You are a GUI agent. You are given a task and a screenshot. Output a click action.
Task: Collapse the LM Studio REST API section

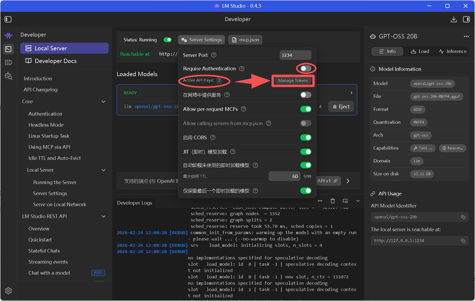coord(104,216)
